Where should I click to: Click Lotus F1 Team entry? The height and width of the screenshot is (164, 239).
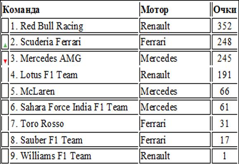click(44, 75)
